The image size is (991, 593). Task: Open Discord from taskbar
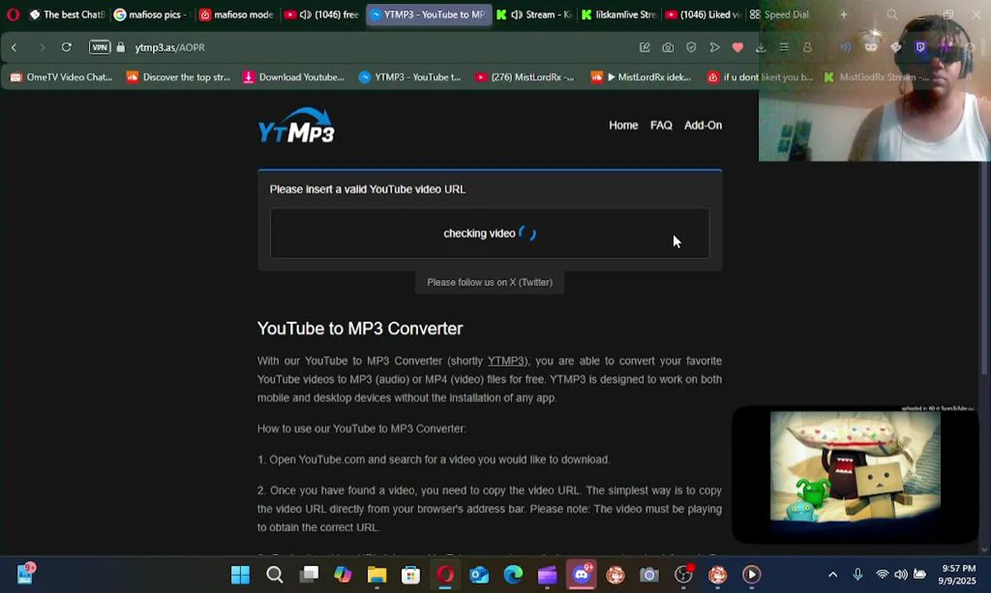(582, 575)
